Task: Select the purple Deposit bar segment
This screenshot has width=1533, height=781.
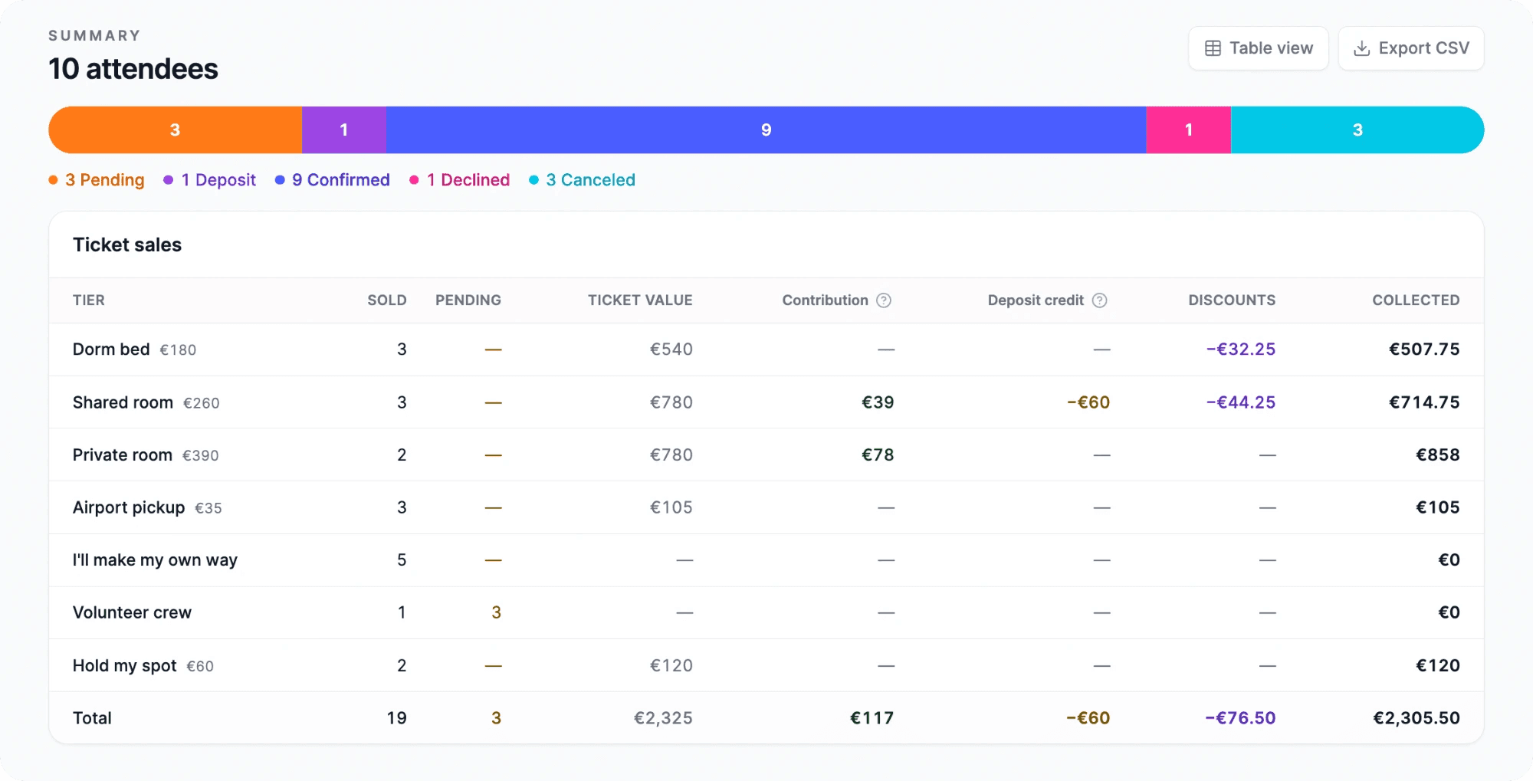Action: click(344, 130)
